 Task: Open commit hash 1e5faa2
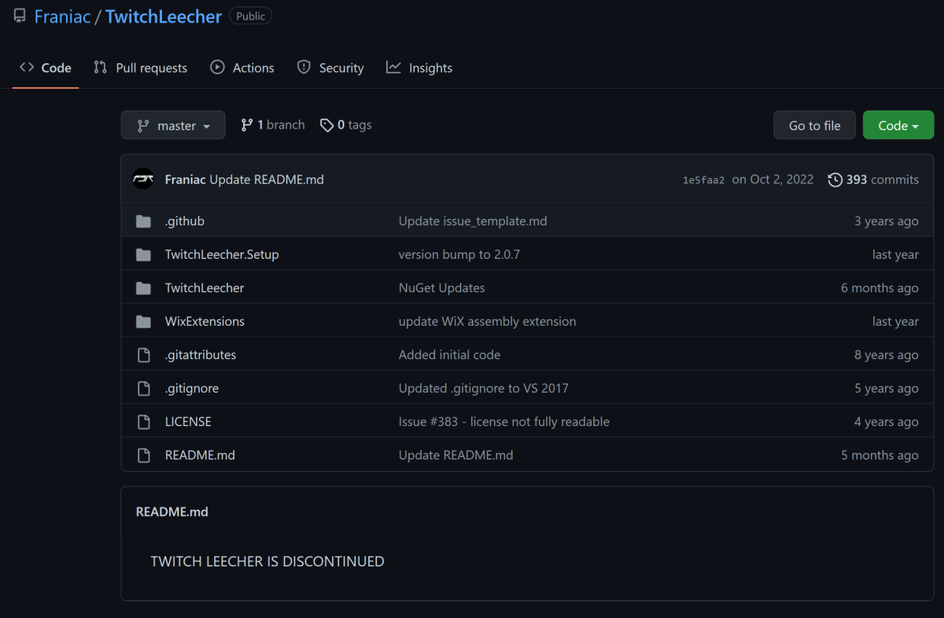[x=704, y=179]
